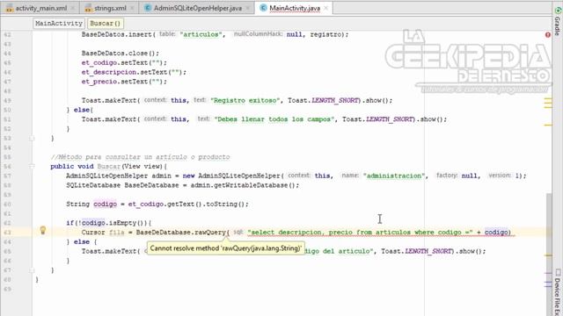Click the MainActivity breadcrumb
The image size is (563, 316).
pos(59,24)
